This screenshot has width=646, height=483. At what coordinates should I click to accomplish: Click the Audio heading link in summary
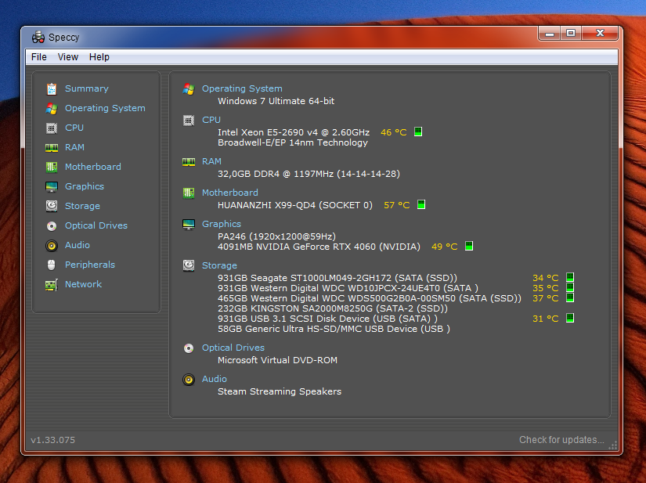[215, 379]
